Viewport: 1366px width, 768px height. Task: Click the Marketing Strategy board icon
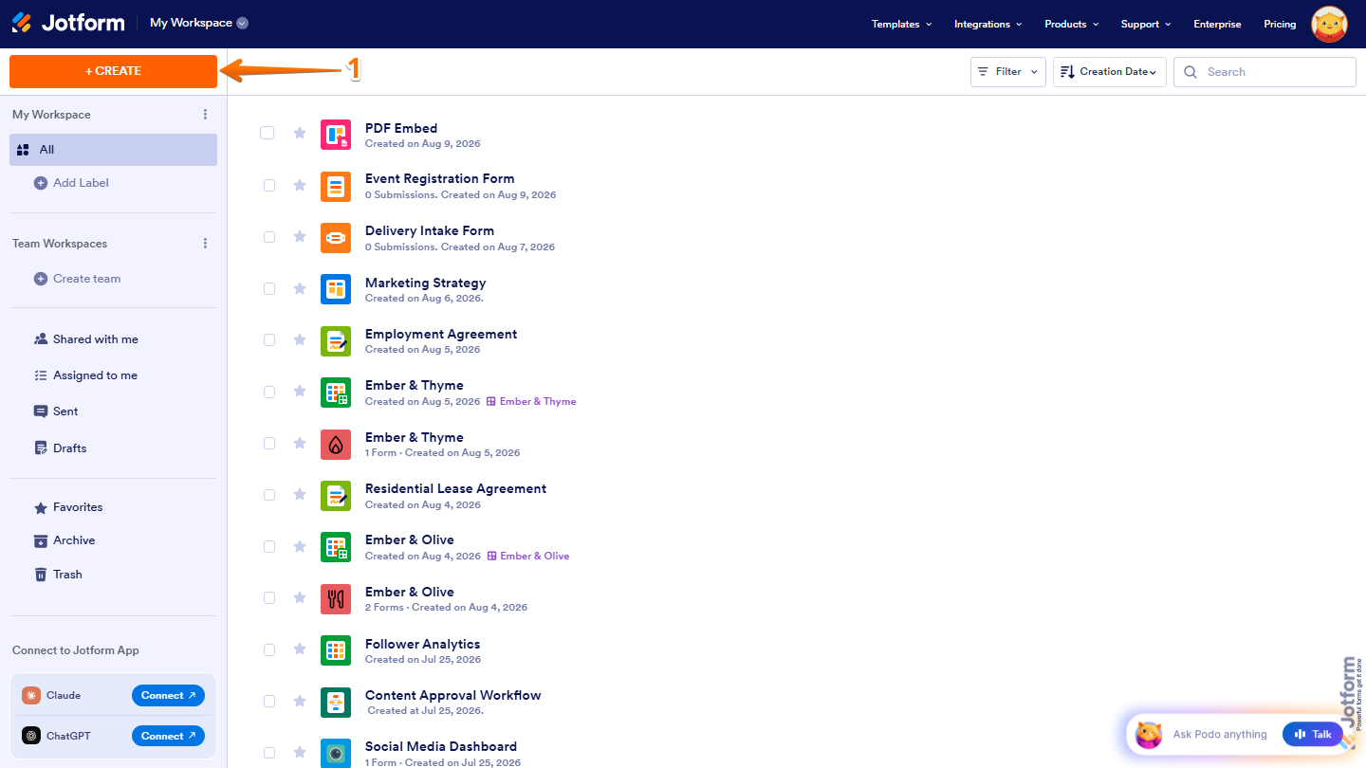coord(336,289)
